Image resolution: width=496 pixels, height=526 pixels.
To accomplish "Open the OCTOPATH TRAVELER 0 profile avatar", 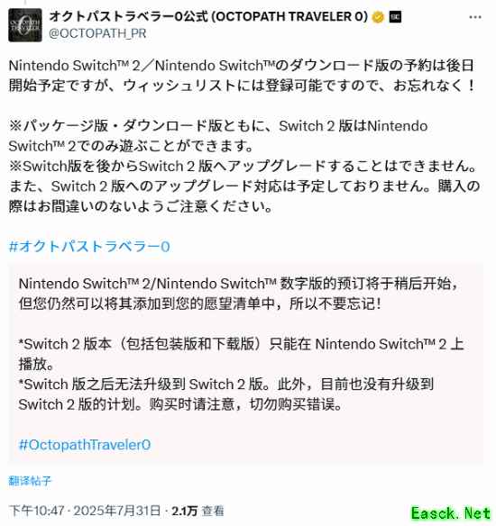I will tap(25, 25).
